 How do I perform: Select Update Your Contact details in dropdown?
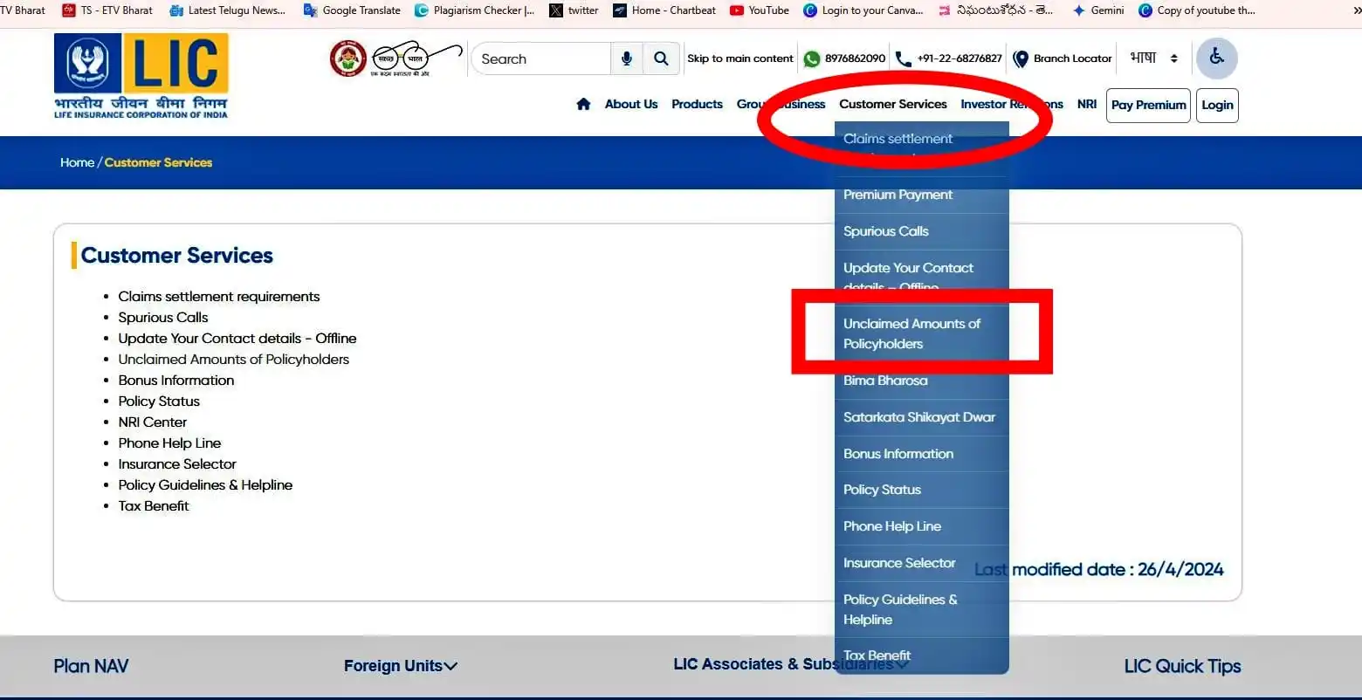point(921,278)
